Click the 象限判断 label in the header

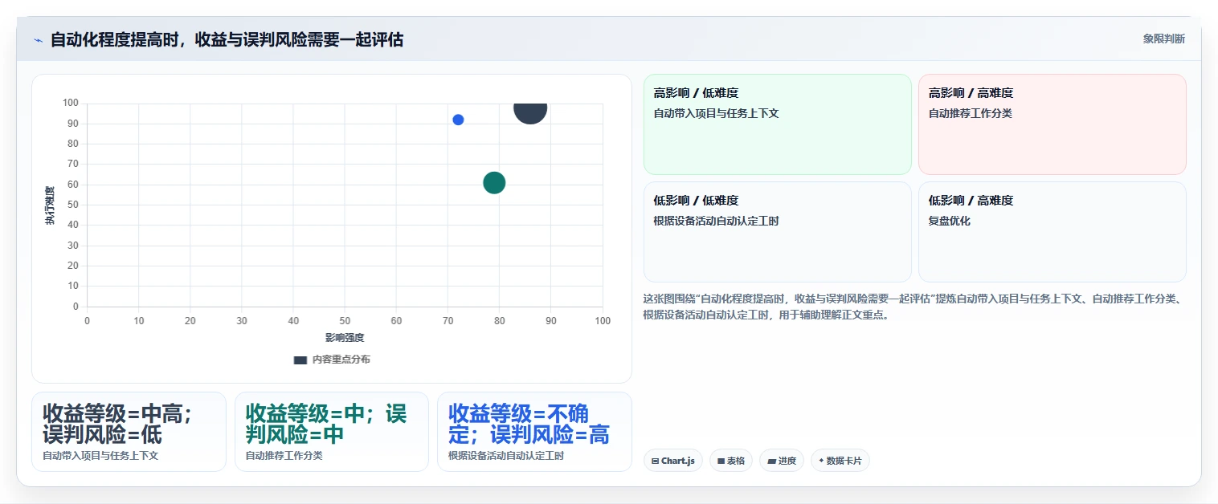[x=1163, y=39]
